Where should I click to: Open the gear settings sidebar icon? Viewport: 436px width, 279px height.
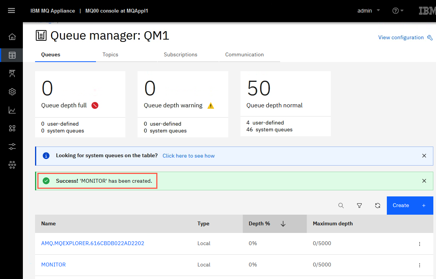pos(12,92)
